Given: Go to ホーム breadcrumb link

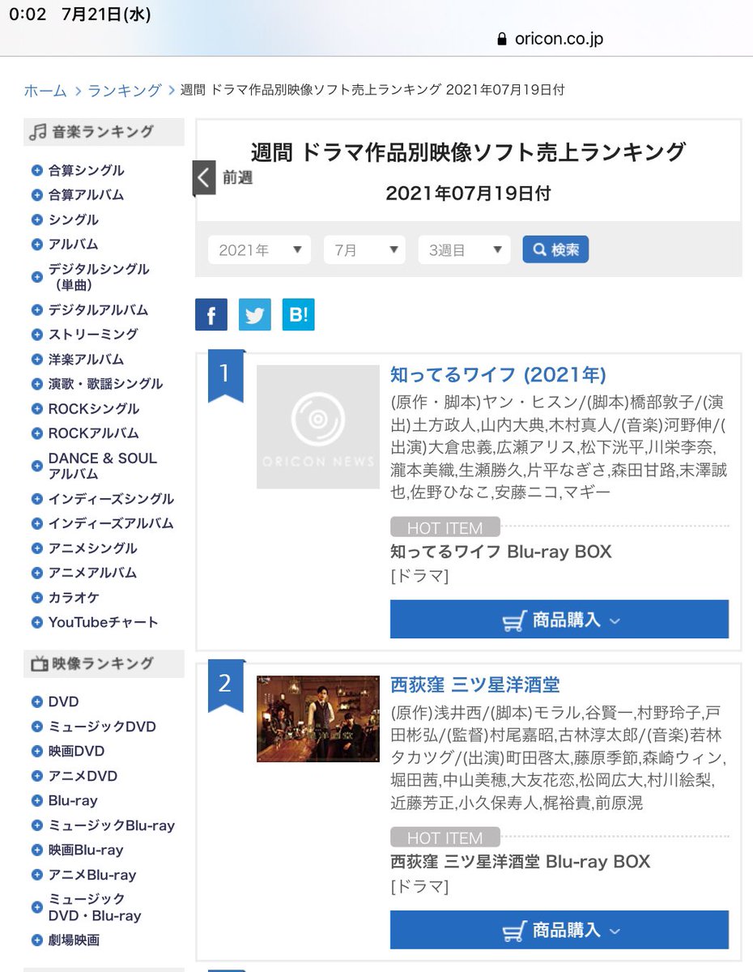Looking at the screenshot, I should click(x=45, y=90).
